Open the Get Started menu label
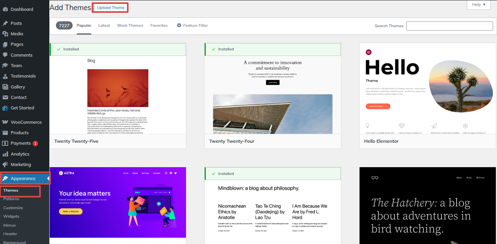The image size is (497, 244). [x=23, y=108]
